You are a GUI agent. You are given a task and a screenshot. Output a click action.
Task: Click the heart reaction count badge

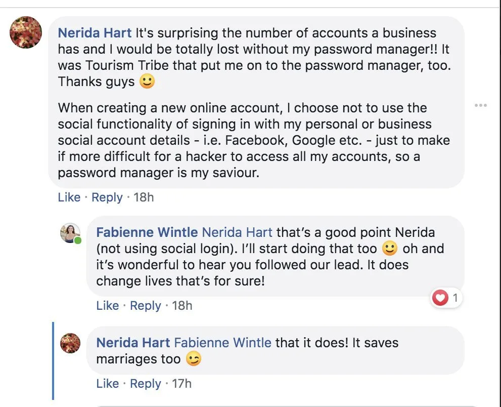click(x=447, y=298)
